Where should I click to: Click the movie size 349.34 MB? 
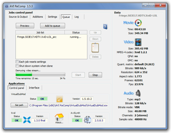[141, 33]
